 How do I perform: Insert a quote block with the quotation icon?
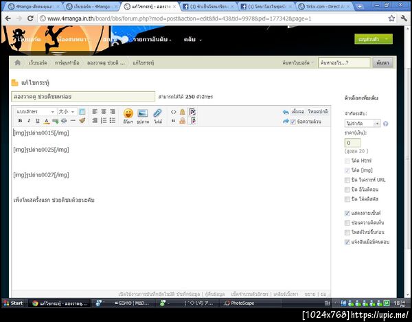click(174, 121)
